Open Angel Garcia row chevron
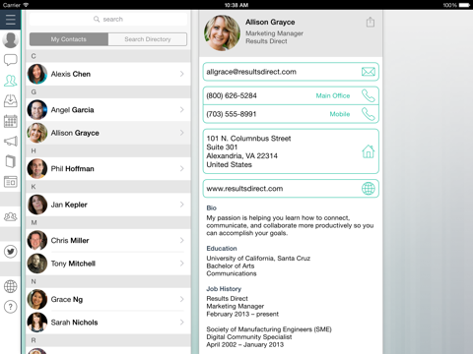The height and width of the screenshot is (354, 473). [181, 110]
